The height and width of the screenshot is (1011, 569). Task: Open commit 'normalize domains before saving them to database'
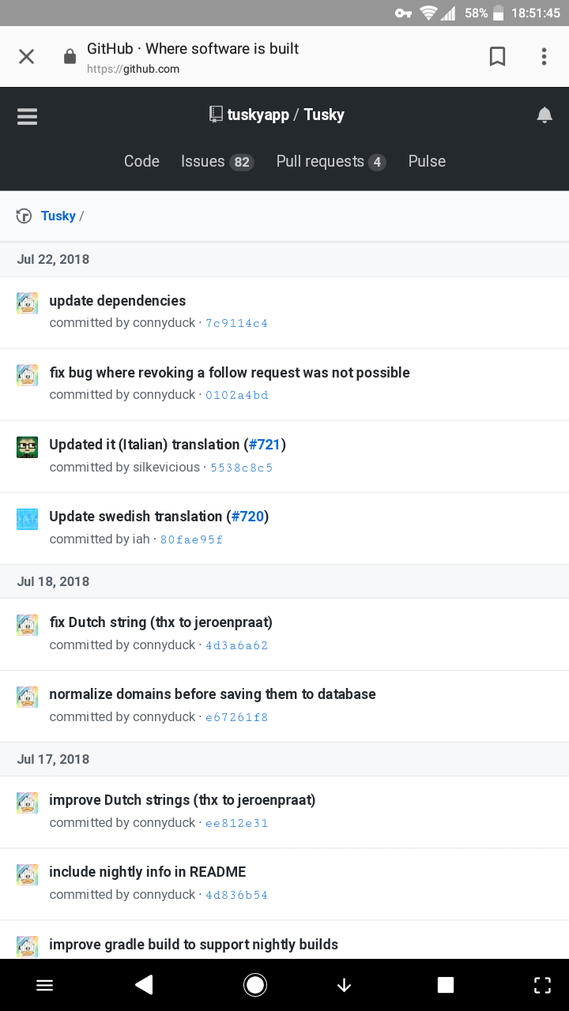pyautogui.click(x=213, y=694)
